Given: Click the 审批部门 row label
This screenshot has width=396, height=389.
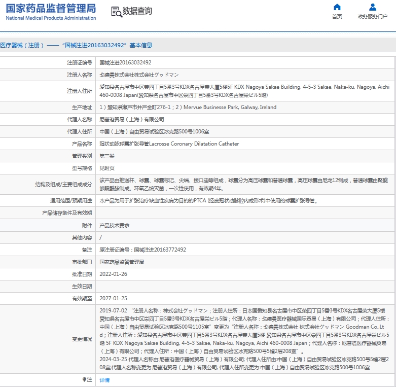Looking at the screenshot, I should tap(82, 262).
